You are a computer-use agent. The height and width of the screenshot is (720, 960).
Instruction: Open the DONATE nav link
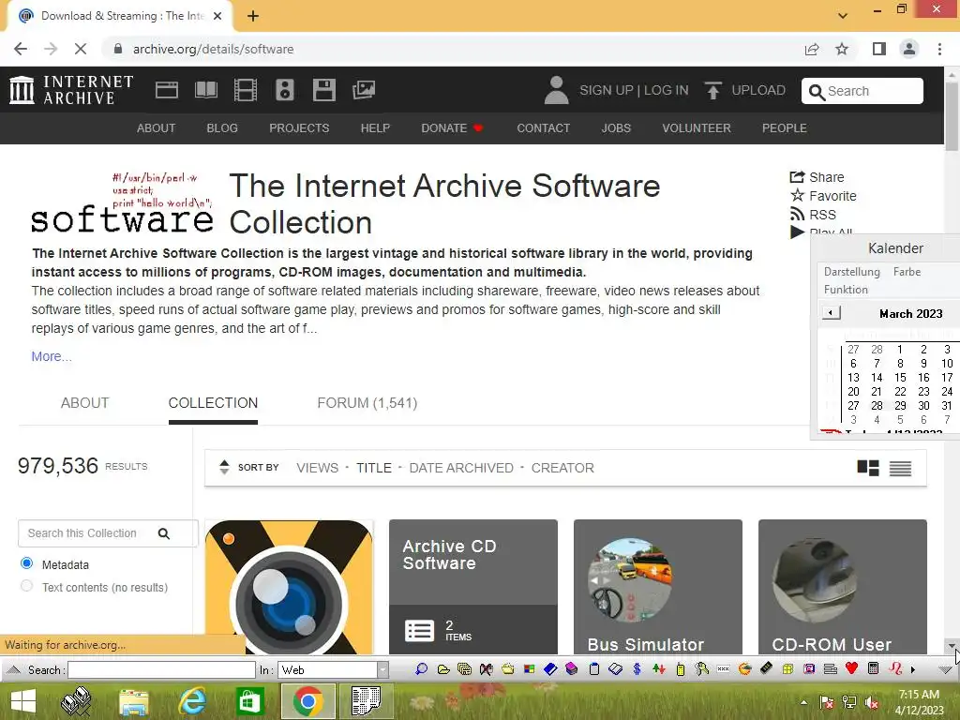coord(452,127)
